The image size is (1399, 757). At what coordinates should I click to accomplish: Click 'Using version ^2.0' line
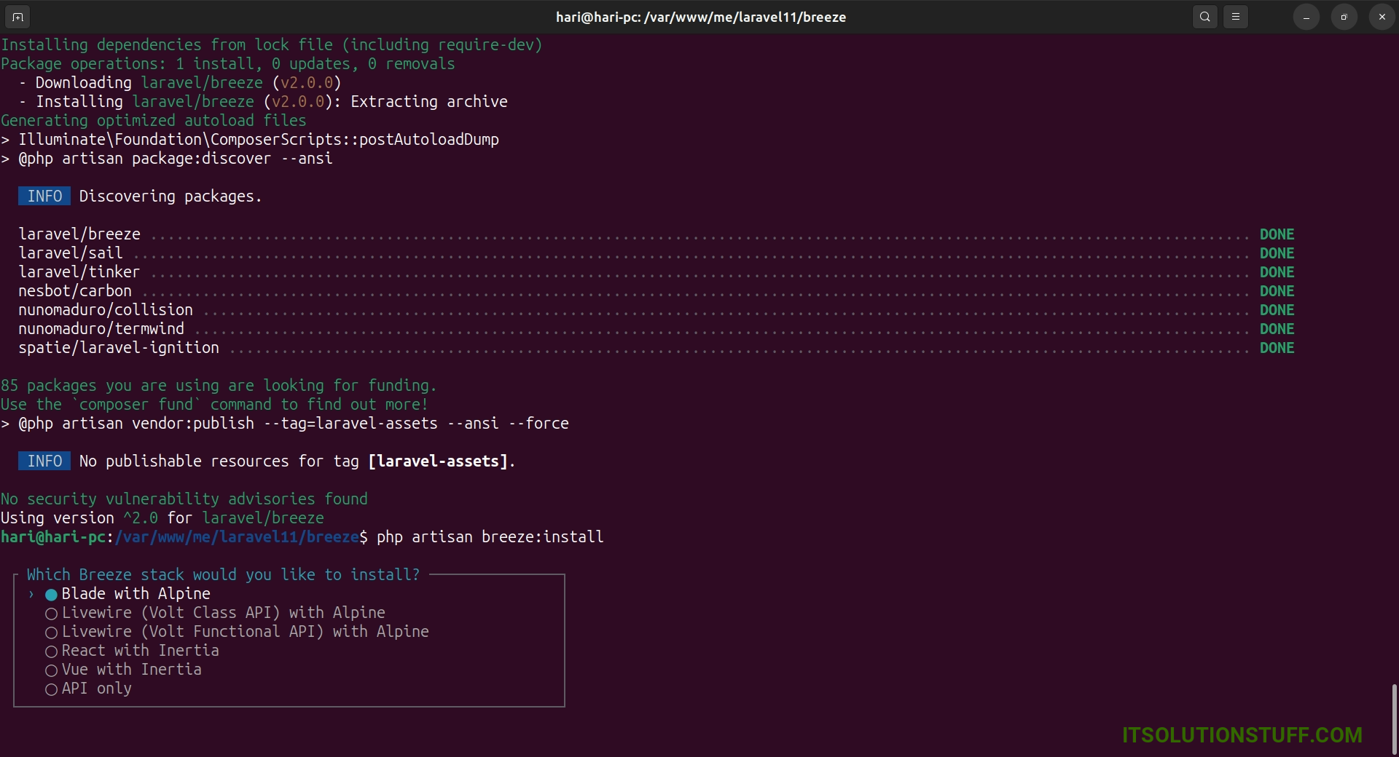tap(162, 518)
